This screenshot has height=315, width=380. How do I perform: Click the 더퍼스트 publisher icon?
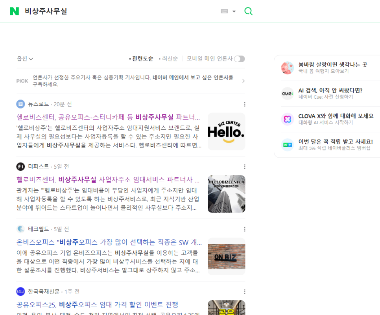click(20, 167)
